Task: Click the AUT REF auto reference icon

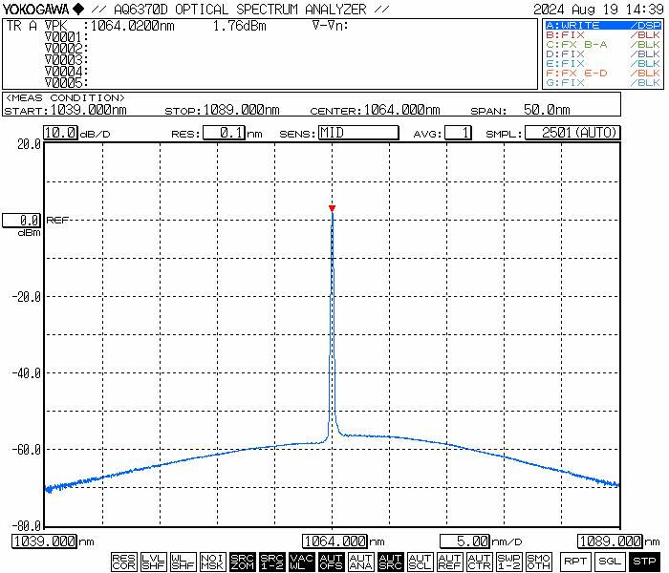Action: (x=449, y=562)
